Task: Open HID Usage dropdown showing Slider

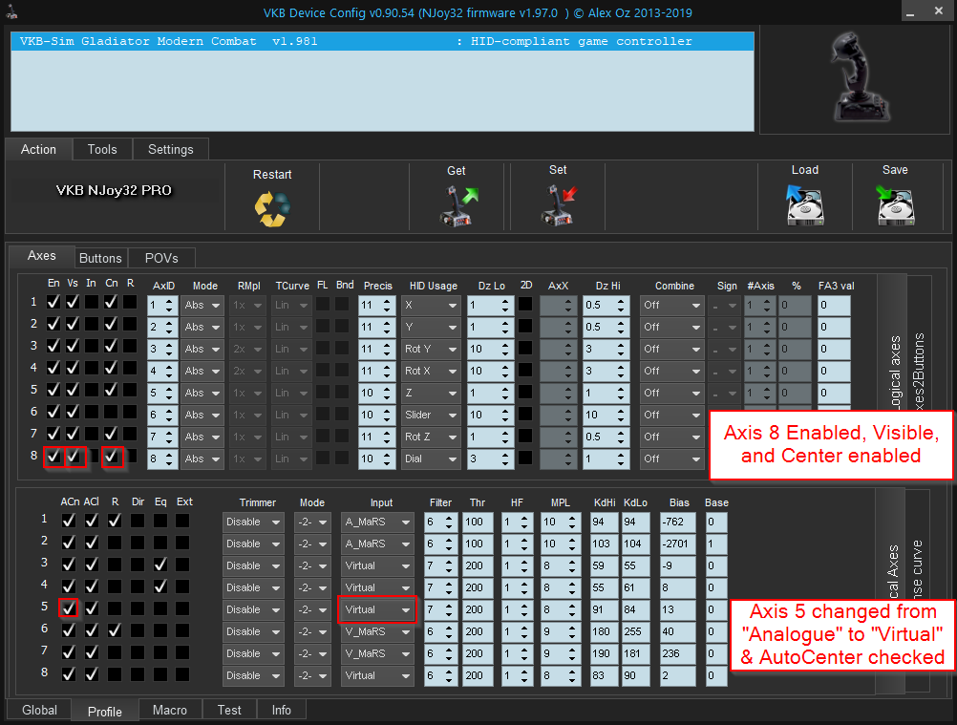Action: (431, 415)
